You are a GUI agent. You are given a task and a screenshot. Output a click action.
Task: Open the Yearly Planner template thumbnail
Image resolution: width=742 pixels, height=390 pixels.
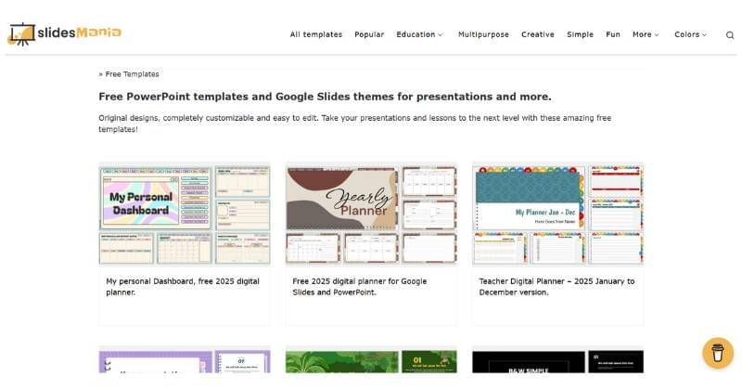coord(371,214)
